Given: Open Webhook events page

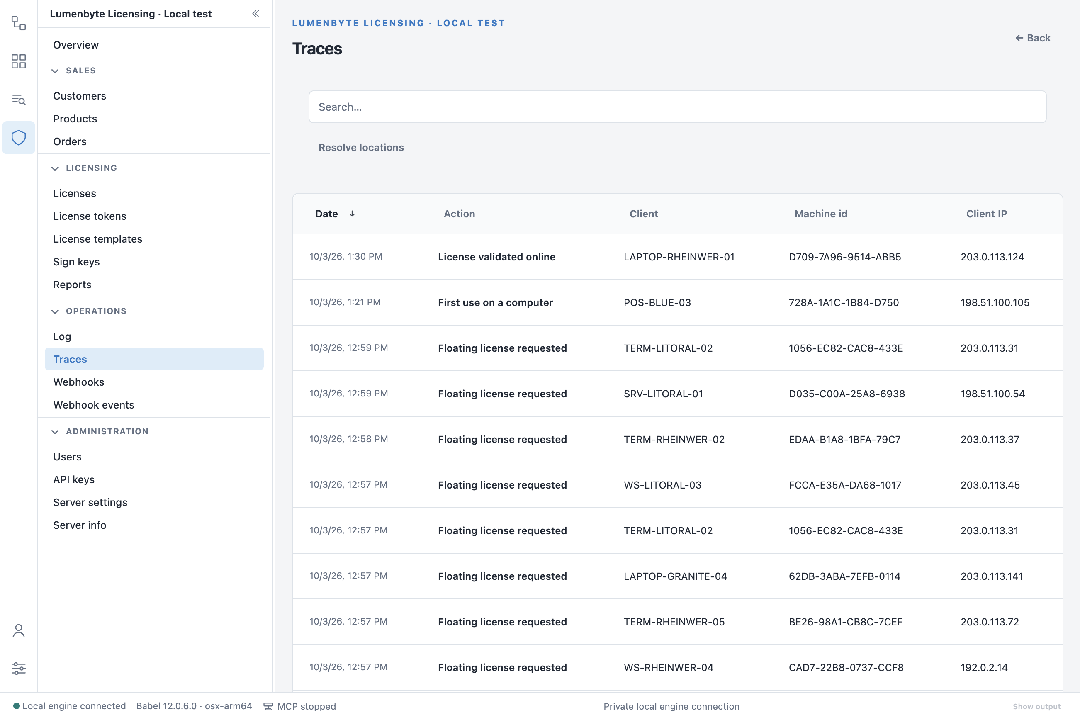Looking at the screenshot, I should pyautogui.click(x=154, y=404).
